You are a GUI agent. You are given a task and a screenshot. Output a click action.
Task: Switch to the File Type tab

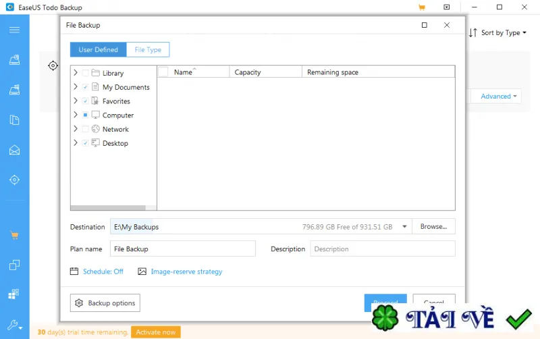pyautogui.click(x=148, y=49)
